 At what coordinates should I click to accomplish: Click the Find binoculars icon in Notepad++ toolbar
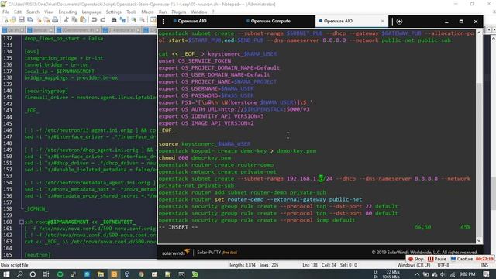(114, 20)
